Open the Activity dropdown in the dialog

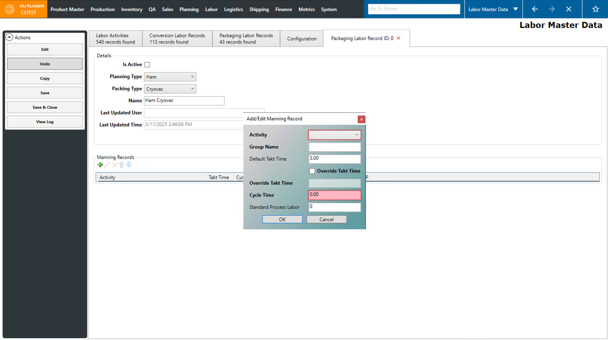click(x=334, y=135)
